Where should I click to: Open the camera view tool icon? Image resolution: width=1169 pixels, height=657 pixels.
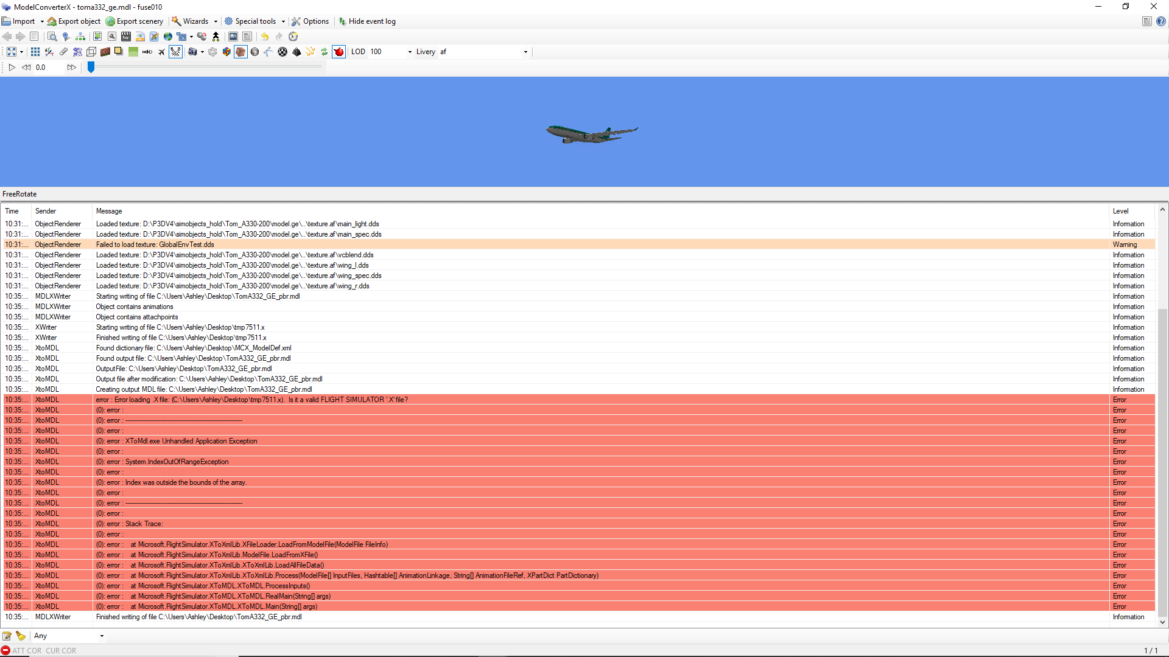tap(193, 52)
